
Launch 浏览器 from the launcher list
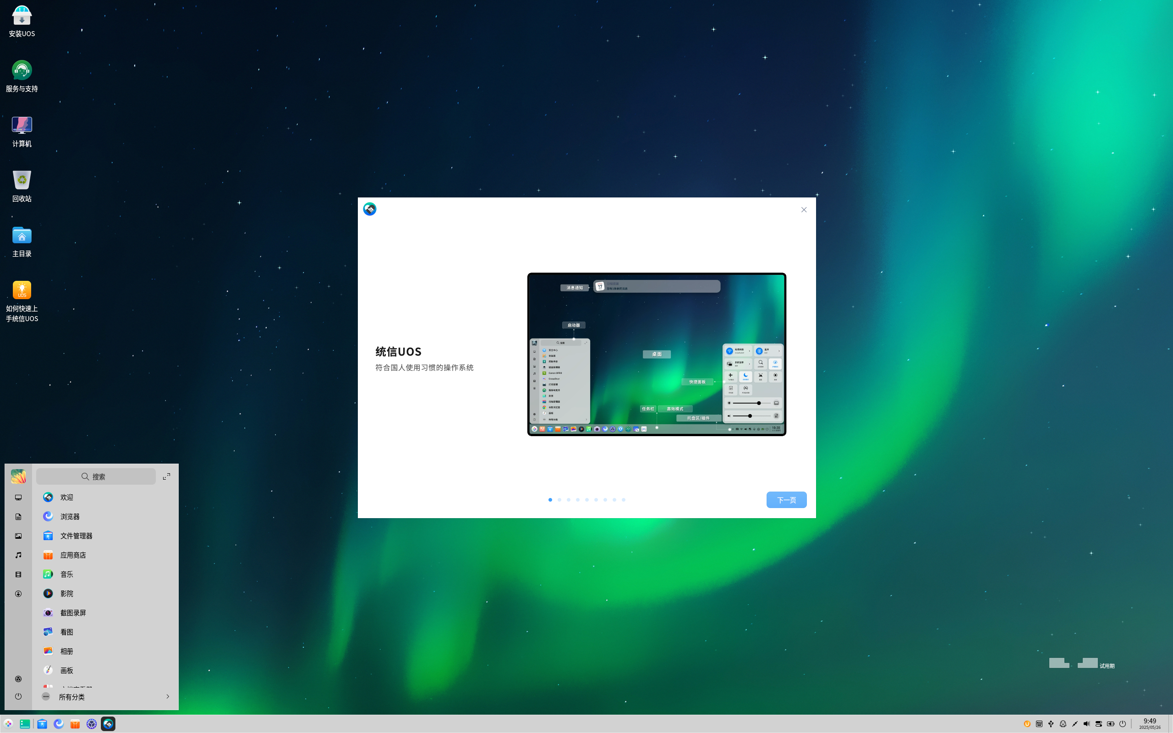(x=105, y=517)
